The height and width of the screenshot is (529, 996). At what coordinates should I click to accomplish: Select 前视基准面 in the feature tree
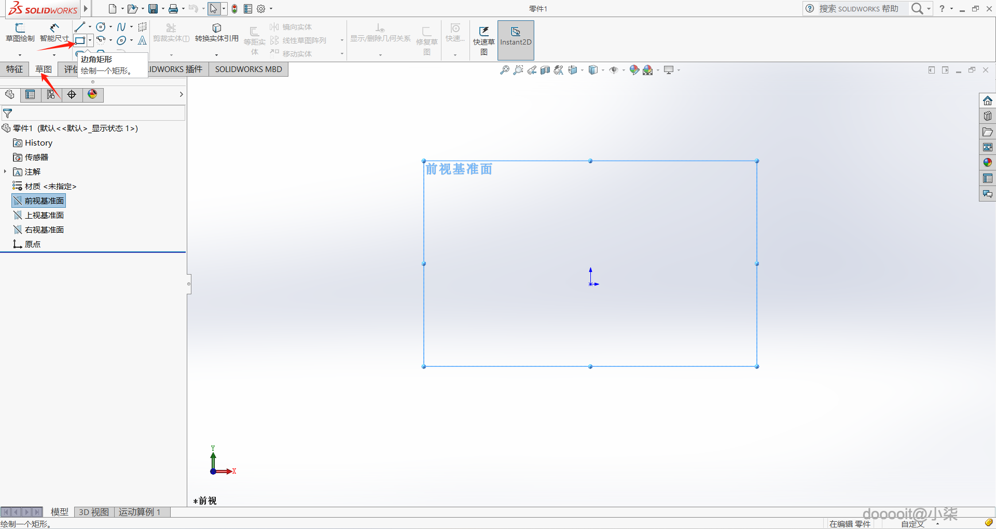[x=39, y=201]
